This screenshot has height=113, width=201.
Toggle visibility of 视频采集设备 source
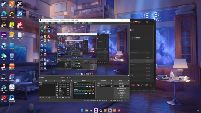[68, 87]
